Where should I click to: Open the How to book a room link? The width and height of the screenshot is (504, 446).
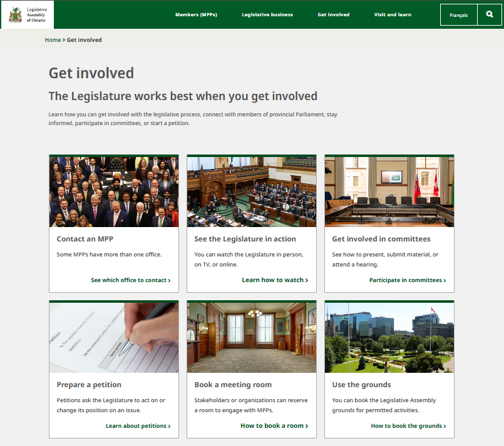click(274, 426)
